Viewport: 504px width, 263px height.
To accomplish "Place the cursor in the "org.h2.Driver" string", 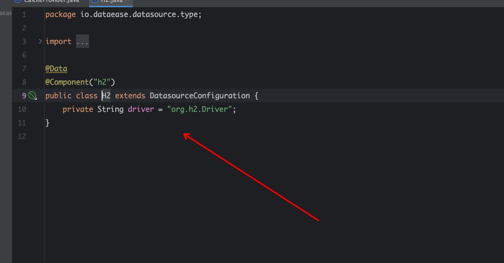I will pyautogui.click(x=201, y=109).
